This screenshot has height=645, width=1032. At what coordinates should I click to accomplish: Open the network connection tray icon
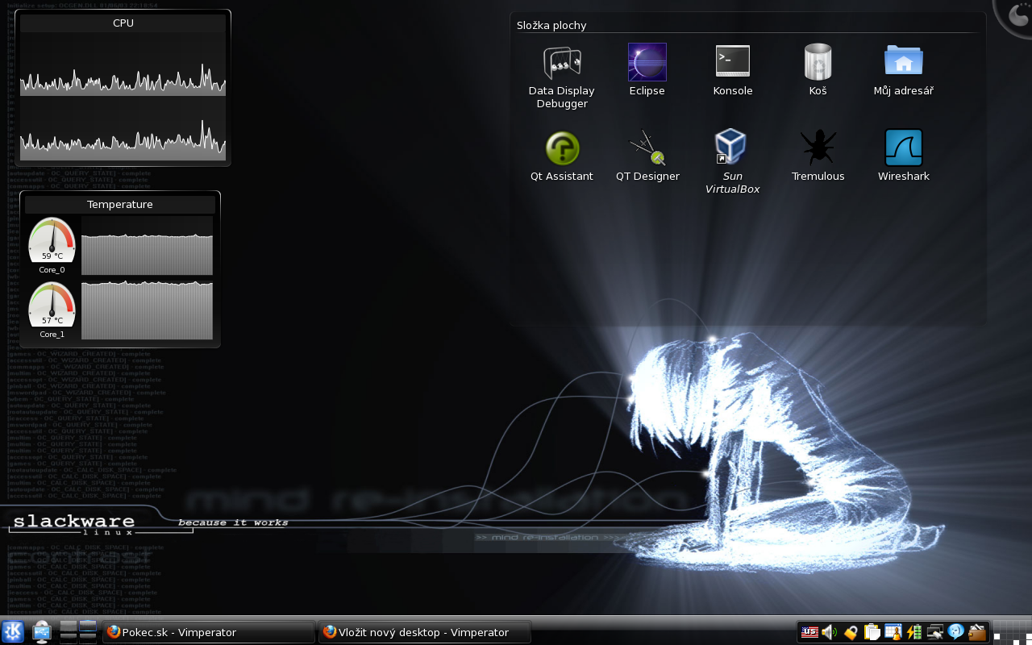(x=934, y=632)
